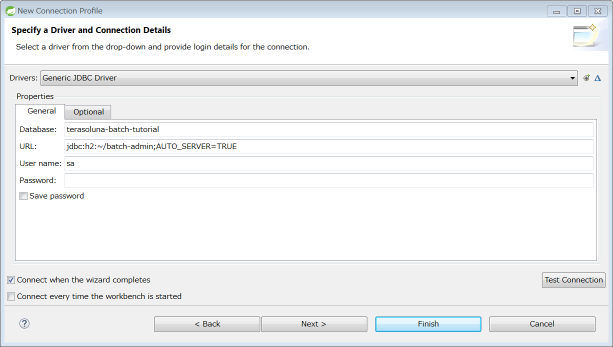
Task: Click Finish to complete the wizard
Action: [428, 324]
